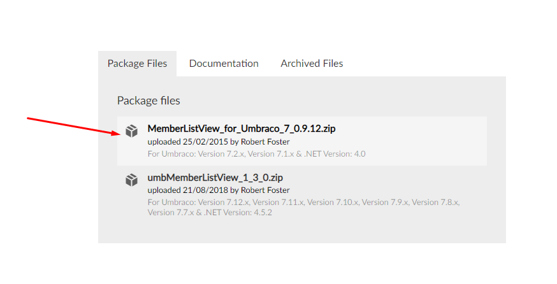Click the .NET Version: 4.5.2 text
Viewport: 557px width, 284px height.
[238, 213]
